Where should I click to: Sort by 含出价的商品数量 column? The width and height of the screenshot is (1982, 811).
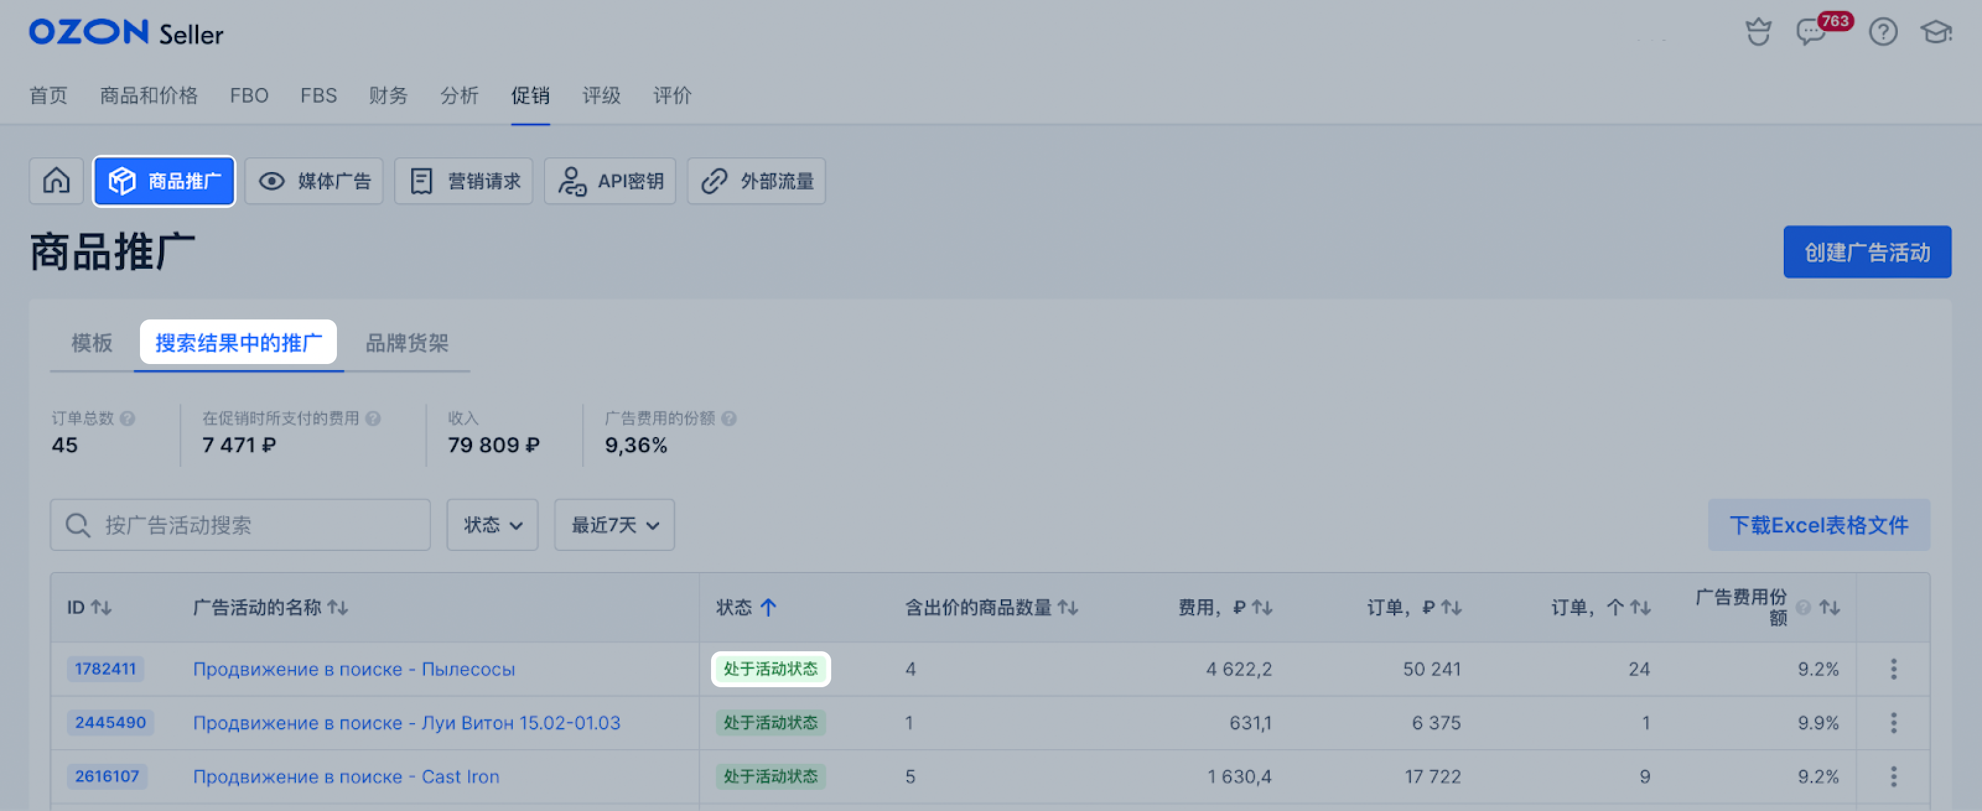tap(1067, 607)
